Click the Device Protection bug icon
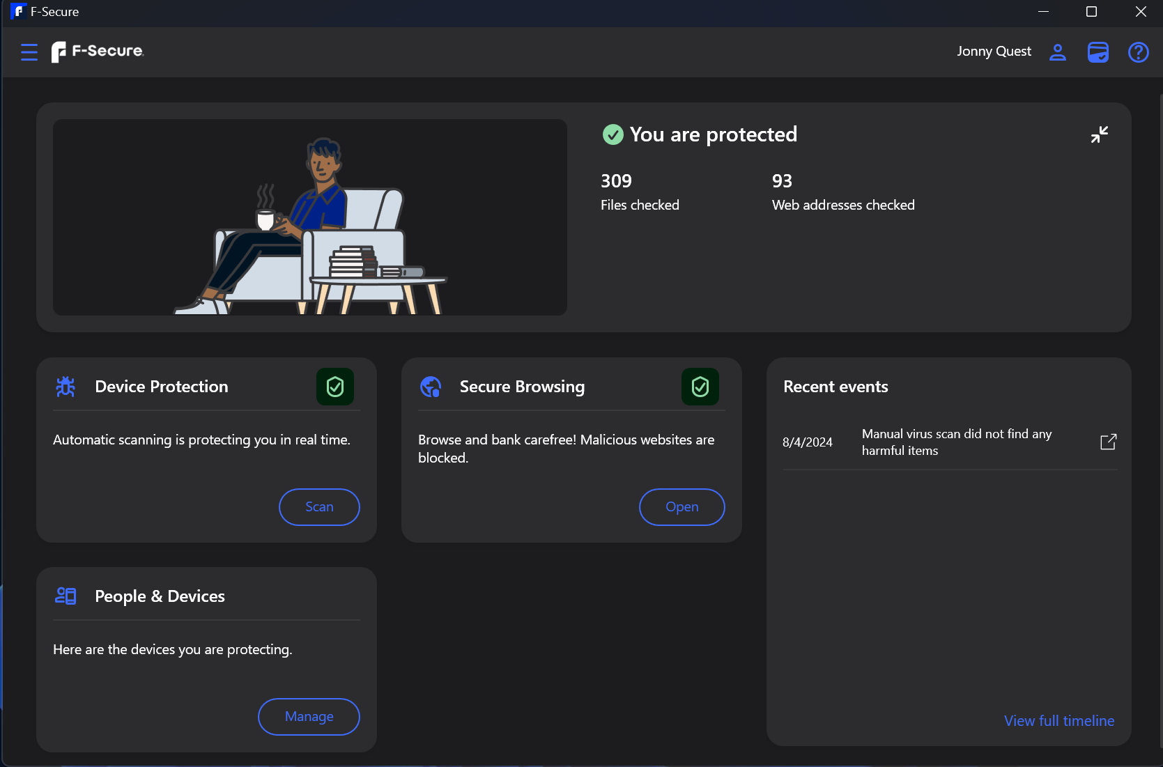 [66, 387]
